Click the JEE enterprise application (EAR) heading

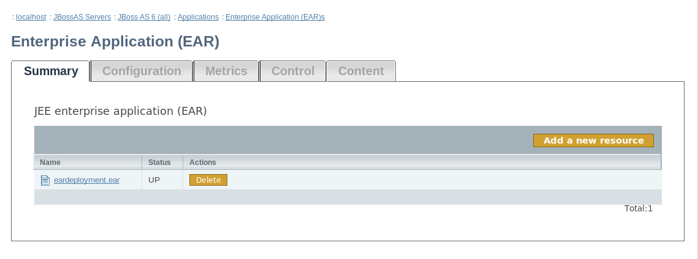tap(121, 111)
